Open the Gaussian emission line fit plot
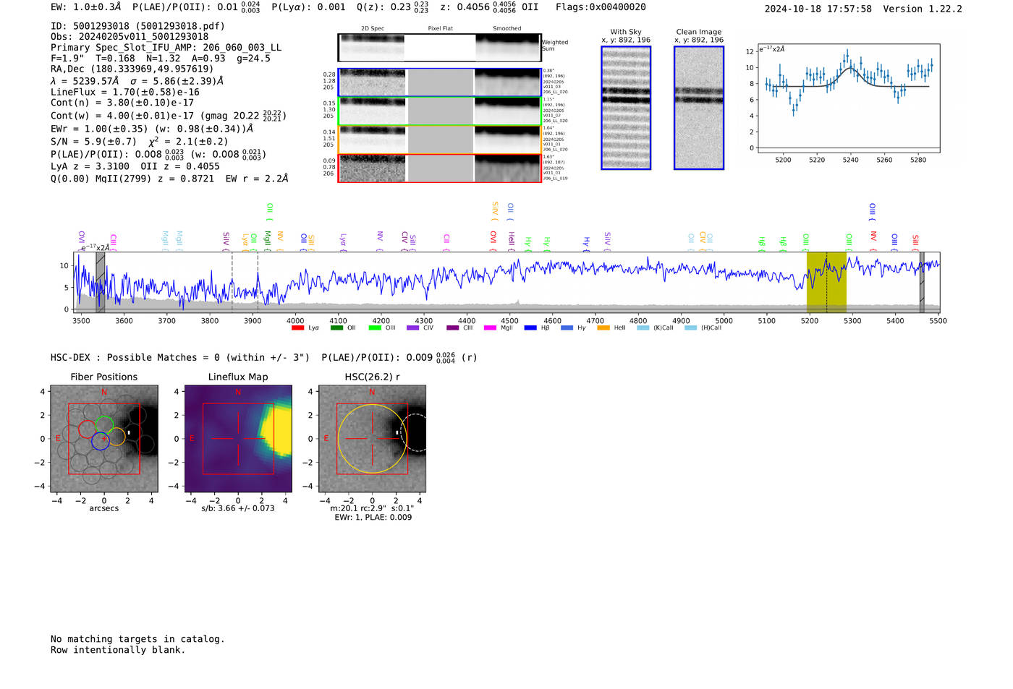 coord(850,98)
